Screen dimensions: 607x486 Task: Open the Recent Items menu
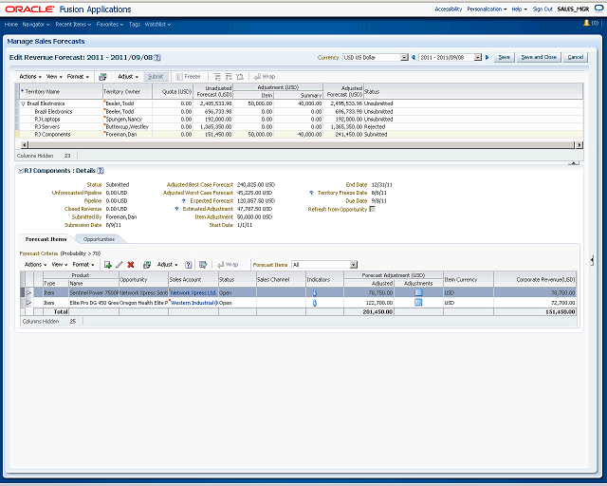[73, 25]
